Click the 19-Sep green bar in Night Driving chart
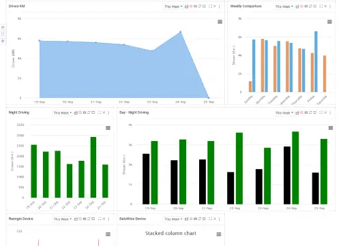The height and width of the screenshot is (246, 341). tap(34, 171)
